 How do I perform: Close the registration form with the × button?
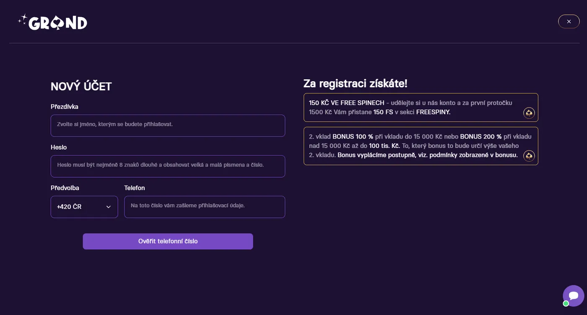pos(569,21)
